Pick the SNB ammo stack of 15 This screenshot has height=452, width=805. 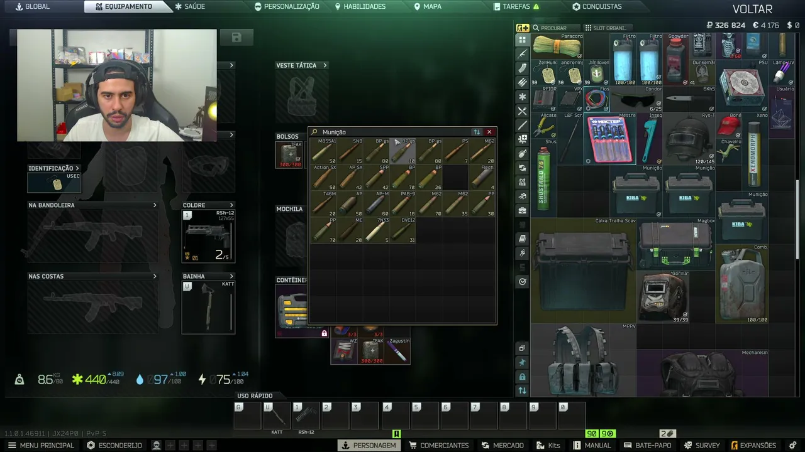tap(350, 151)
